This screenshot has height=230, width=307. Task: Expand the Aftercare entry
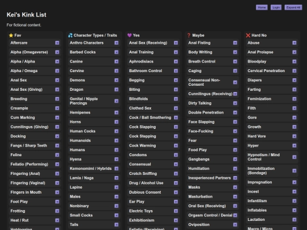click(x=57, y=43)
